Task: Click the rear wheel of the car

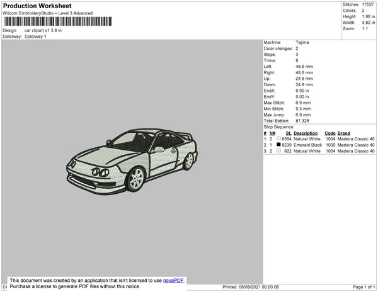Action: click(188, 161)
